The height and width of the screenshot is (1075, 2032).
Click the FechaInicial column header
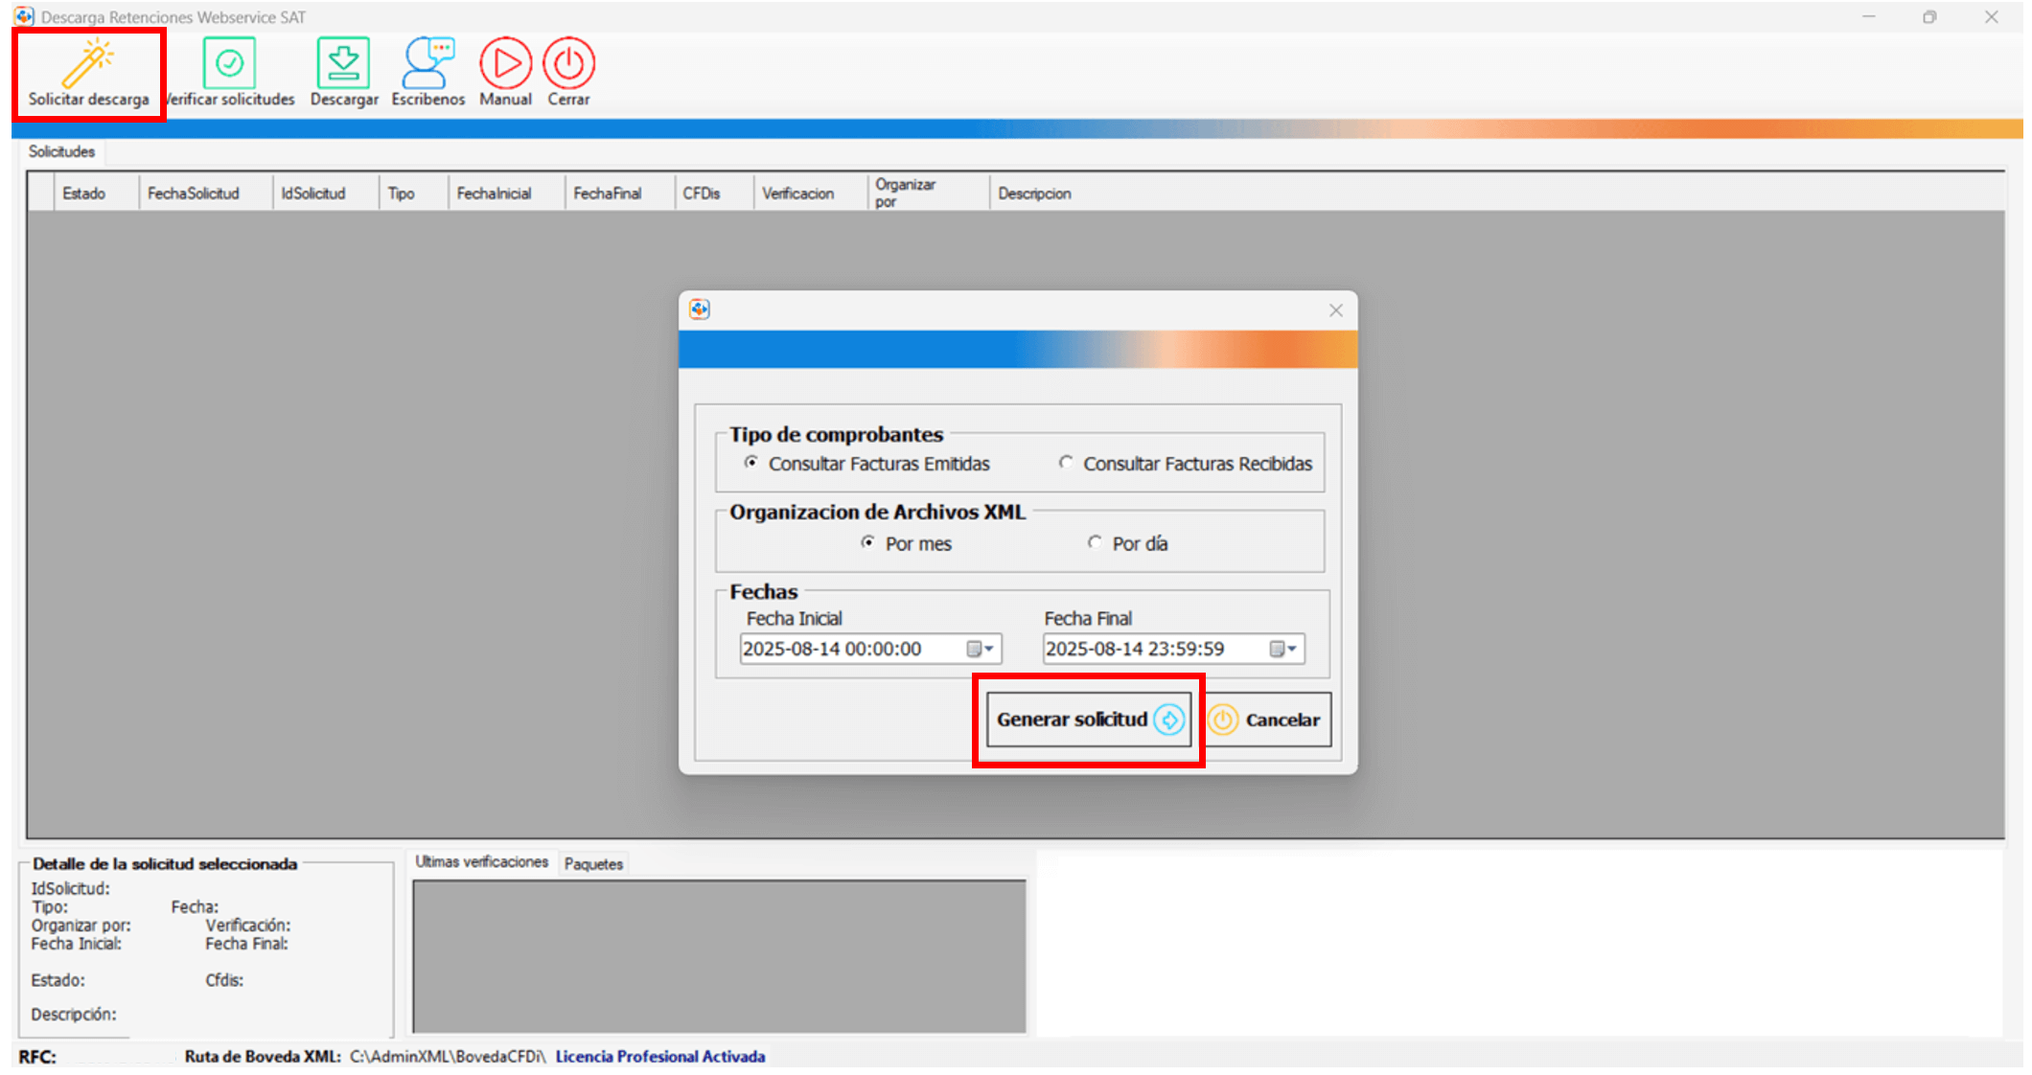tap(507, 194)
